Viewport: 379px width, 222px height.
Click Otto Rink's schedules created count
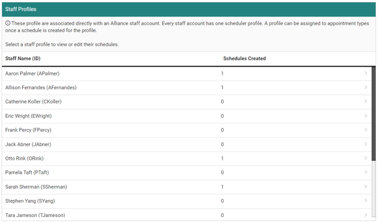223,158
